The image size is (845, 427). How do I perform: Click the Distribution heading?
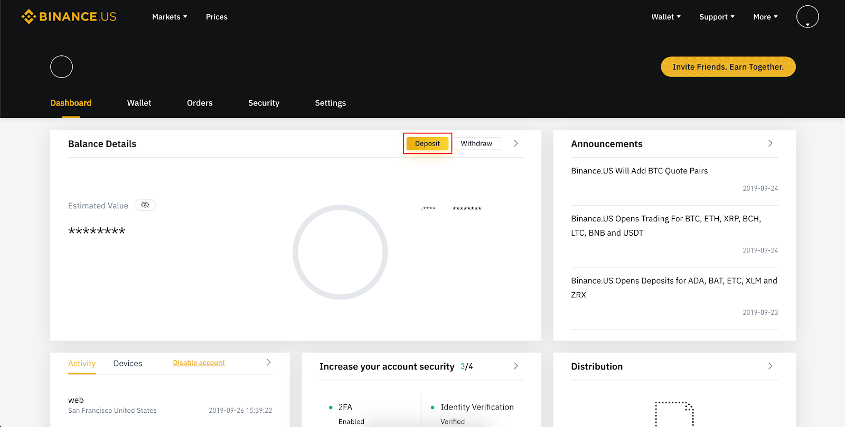click(x=597, y=366)
